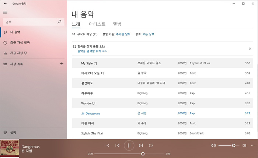Select the playing song Dangerous in list
258x158 pixels.
coord(162,113)
